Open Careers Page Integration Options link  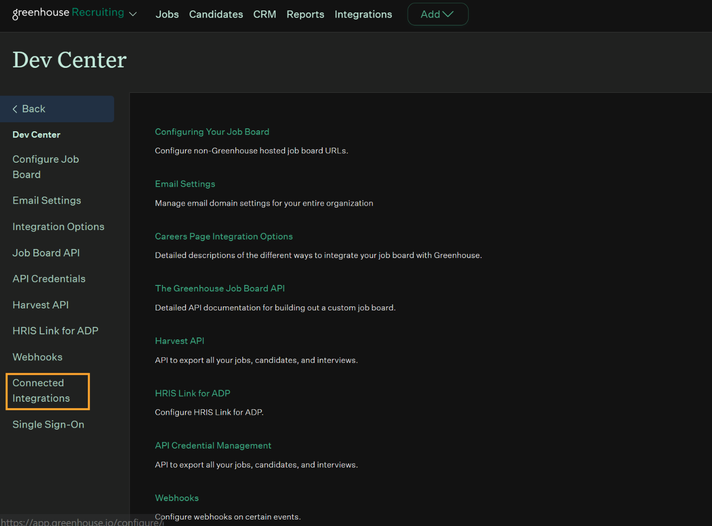point(224,237)
